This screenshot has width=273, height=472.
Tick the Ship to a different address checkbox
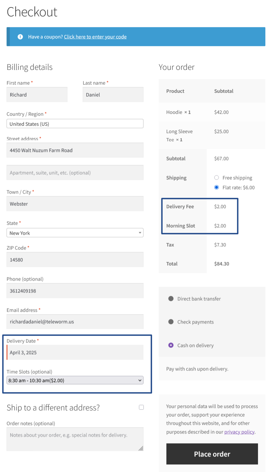[x=141, y=407]
